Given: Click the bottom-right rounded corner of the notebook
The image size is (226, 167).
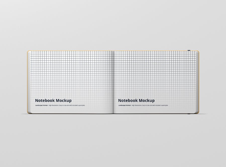Looking at the screenshot, I should 198,113.
